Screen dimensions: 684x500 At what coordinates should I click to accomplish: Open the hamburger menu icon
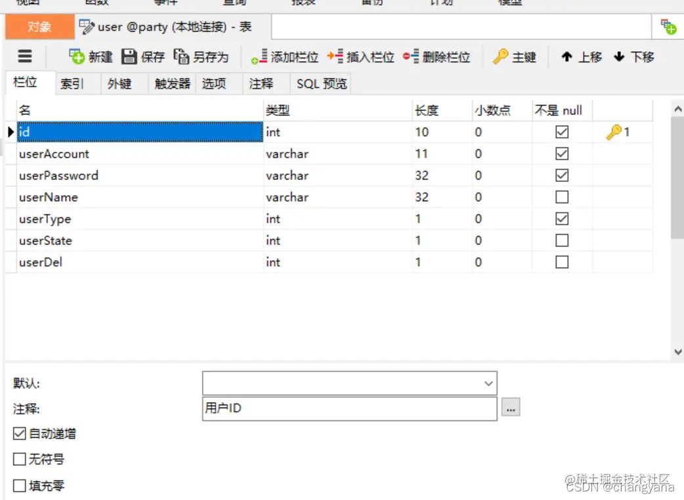pos(25,57)
